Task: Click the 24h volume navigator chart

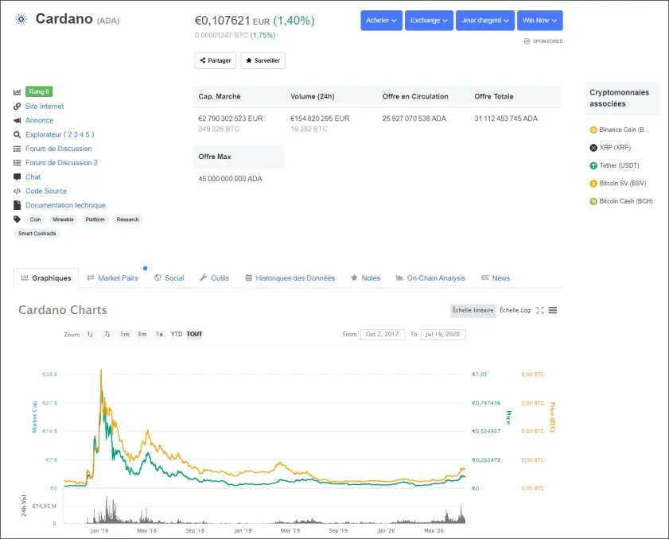Action: [265, 509]
